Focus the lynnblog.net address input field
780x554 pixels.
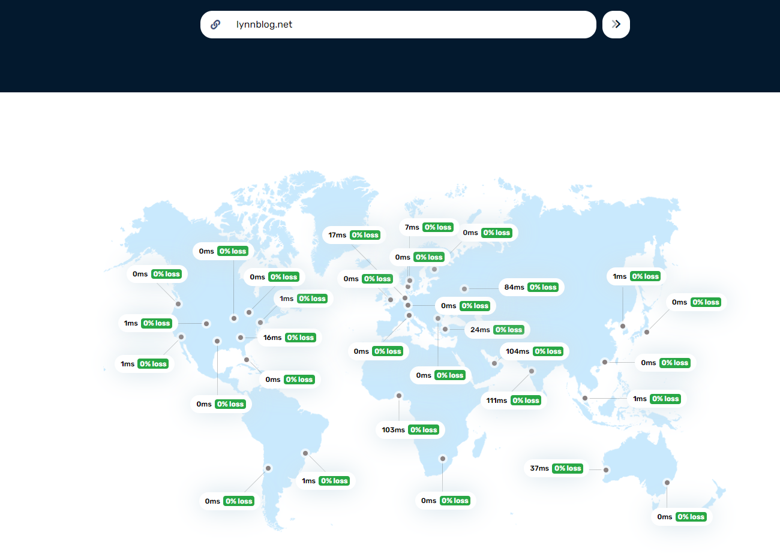[x=408, y=25]
